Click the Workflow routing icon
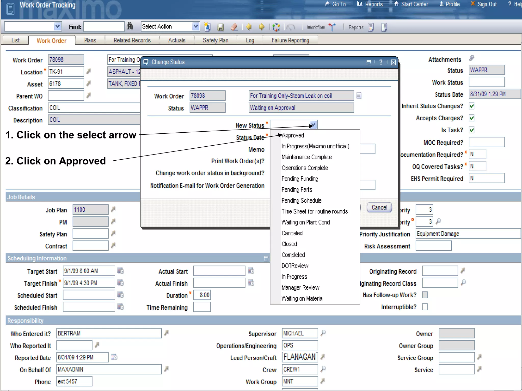 [x=332, y=27]
